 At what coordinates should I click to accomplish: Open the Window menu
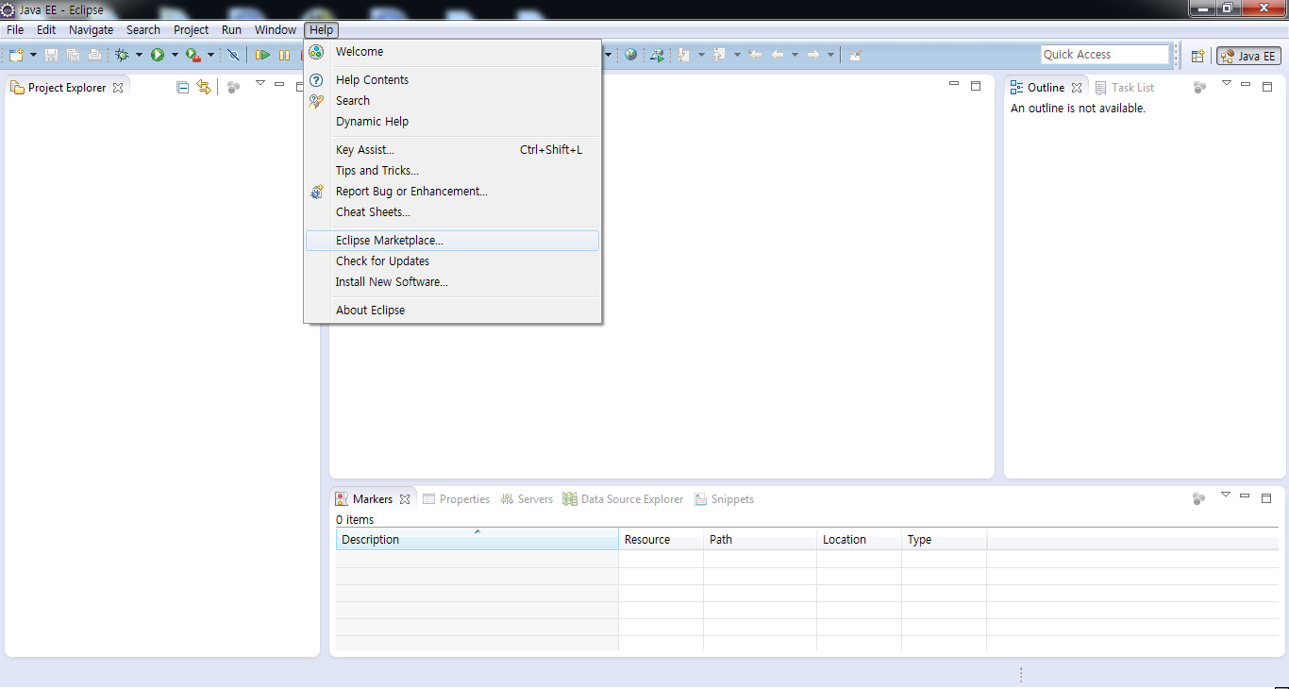[x=276, y=30]
